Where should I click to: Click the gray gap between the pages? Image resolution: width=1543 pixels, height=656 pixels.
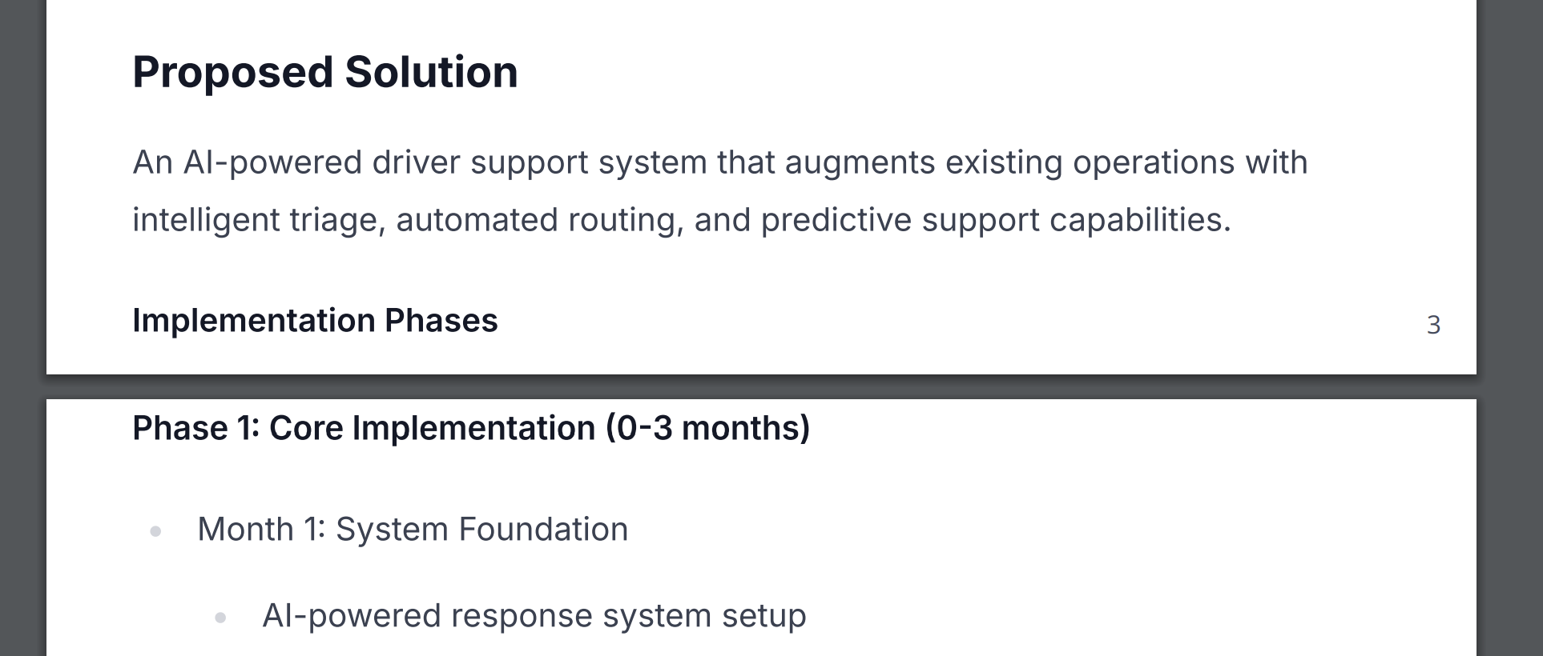click(761, 386)
